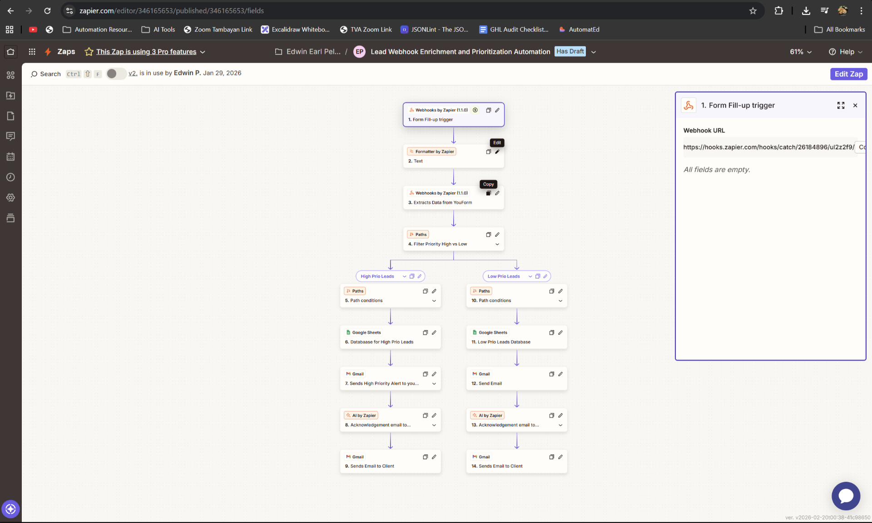
Task: Open the chat support bubble
Action: tap(846, 496)
